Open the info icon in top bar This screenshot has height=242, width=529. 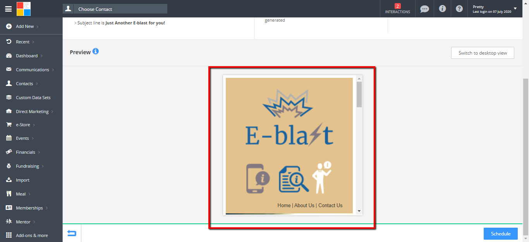pos(442,9)
